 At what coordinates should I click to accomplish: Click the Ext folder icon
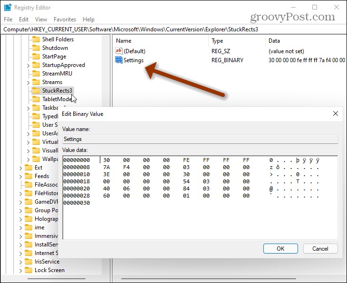[29, 168]
